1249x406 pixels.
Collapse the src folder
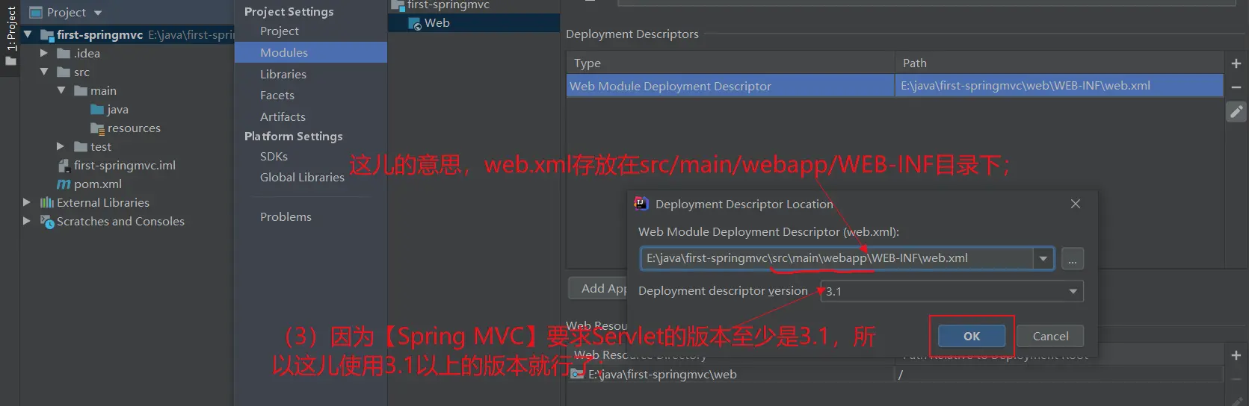click(x=44, y=72)
